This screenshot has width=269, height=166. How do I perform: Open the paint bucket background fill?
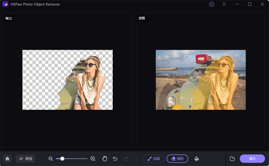[197, 159]
